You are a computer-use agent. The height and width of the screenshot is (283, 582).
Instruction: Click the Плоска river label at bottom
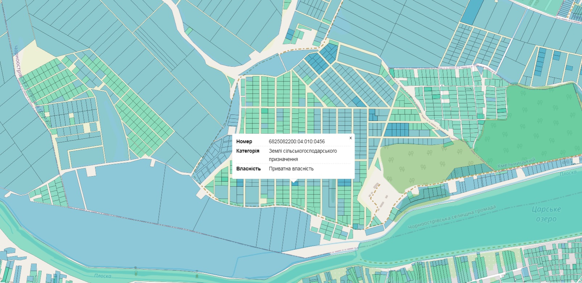point(103,276)
